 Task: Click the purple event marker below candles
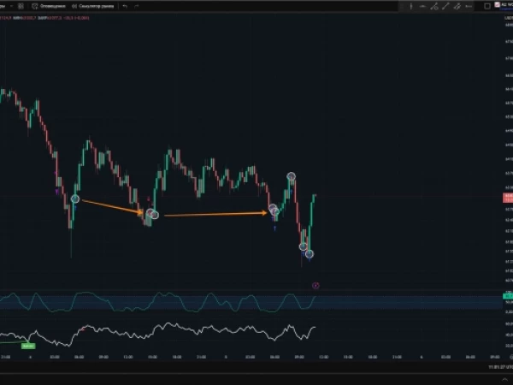click(315, 286)
